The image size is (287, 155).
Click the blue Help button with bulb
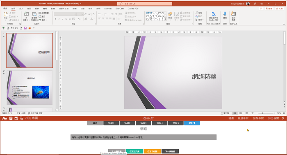click(192, 123)
